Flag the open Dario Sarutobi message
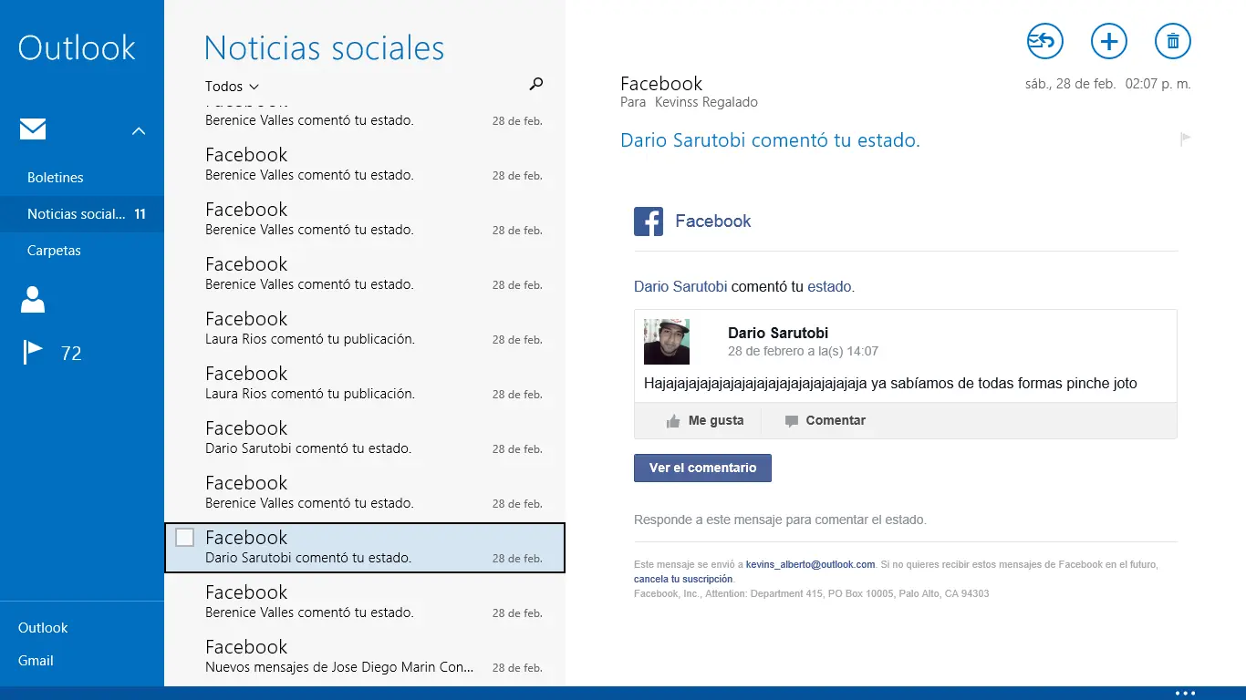 pyautogui.click(x=1186, y=139)
